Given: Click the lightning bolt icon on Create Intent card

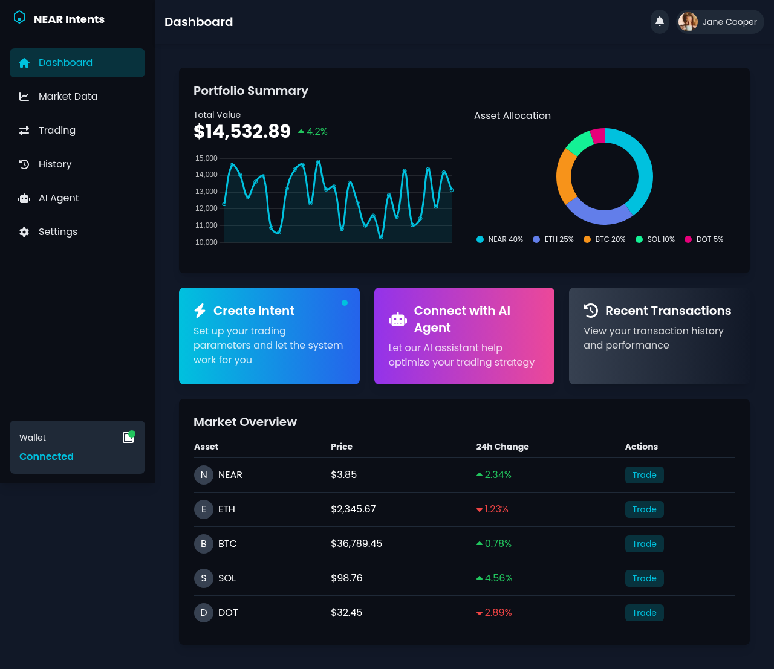Looking at the screenshot, I should [x=200, y=311].
